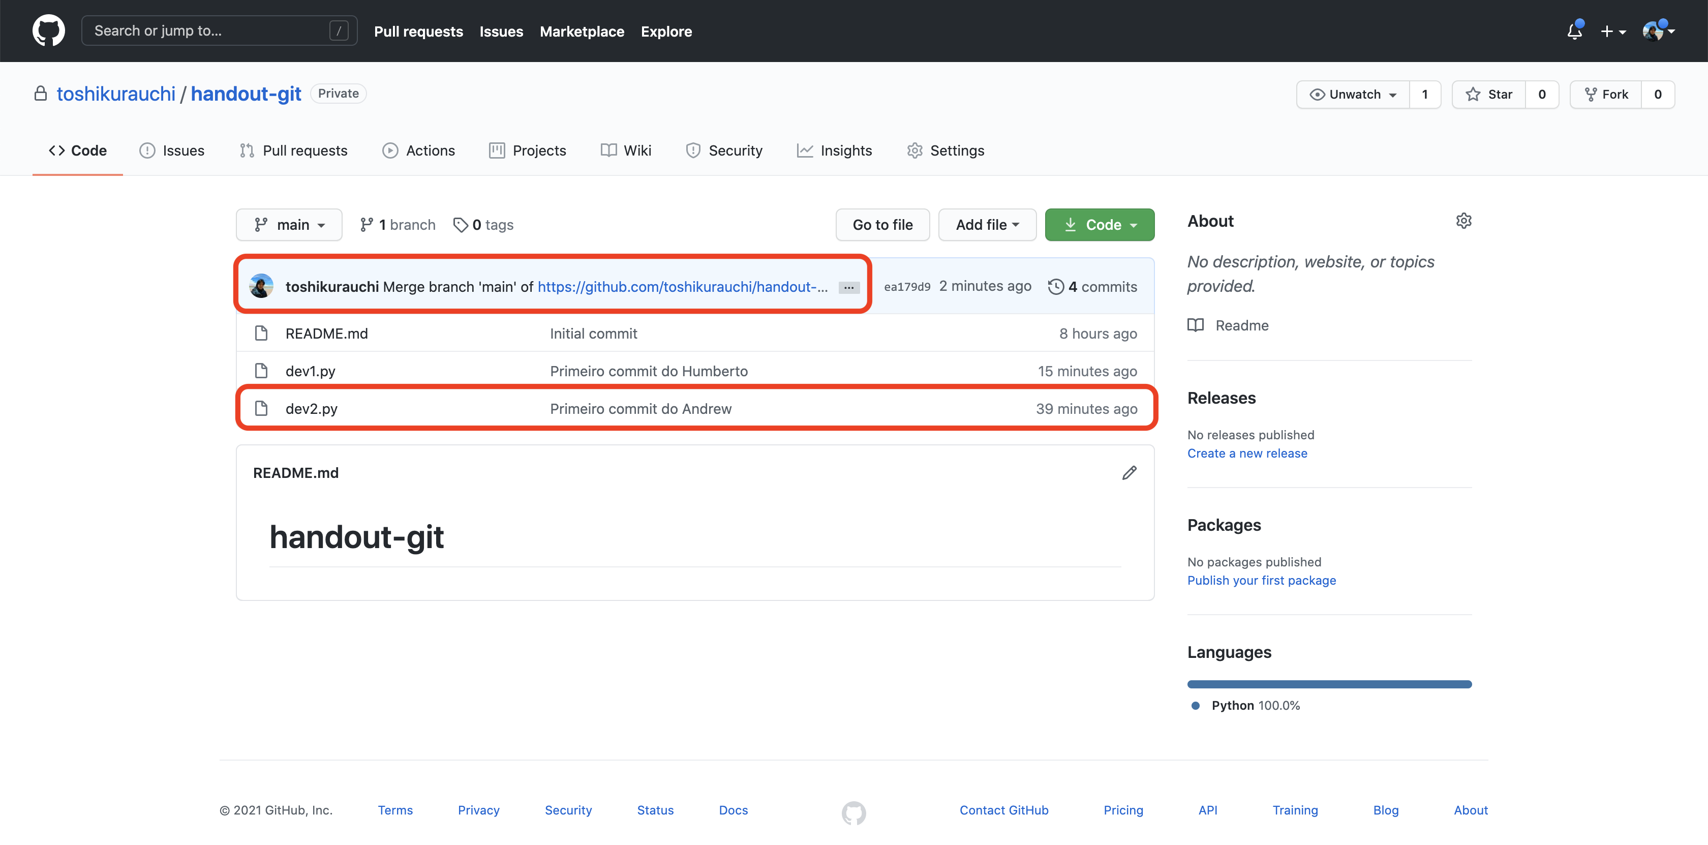Click the Readme link in About

click(x=1241, y=325)
